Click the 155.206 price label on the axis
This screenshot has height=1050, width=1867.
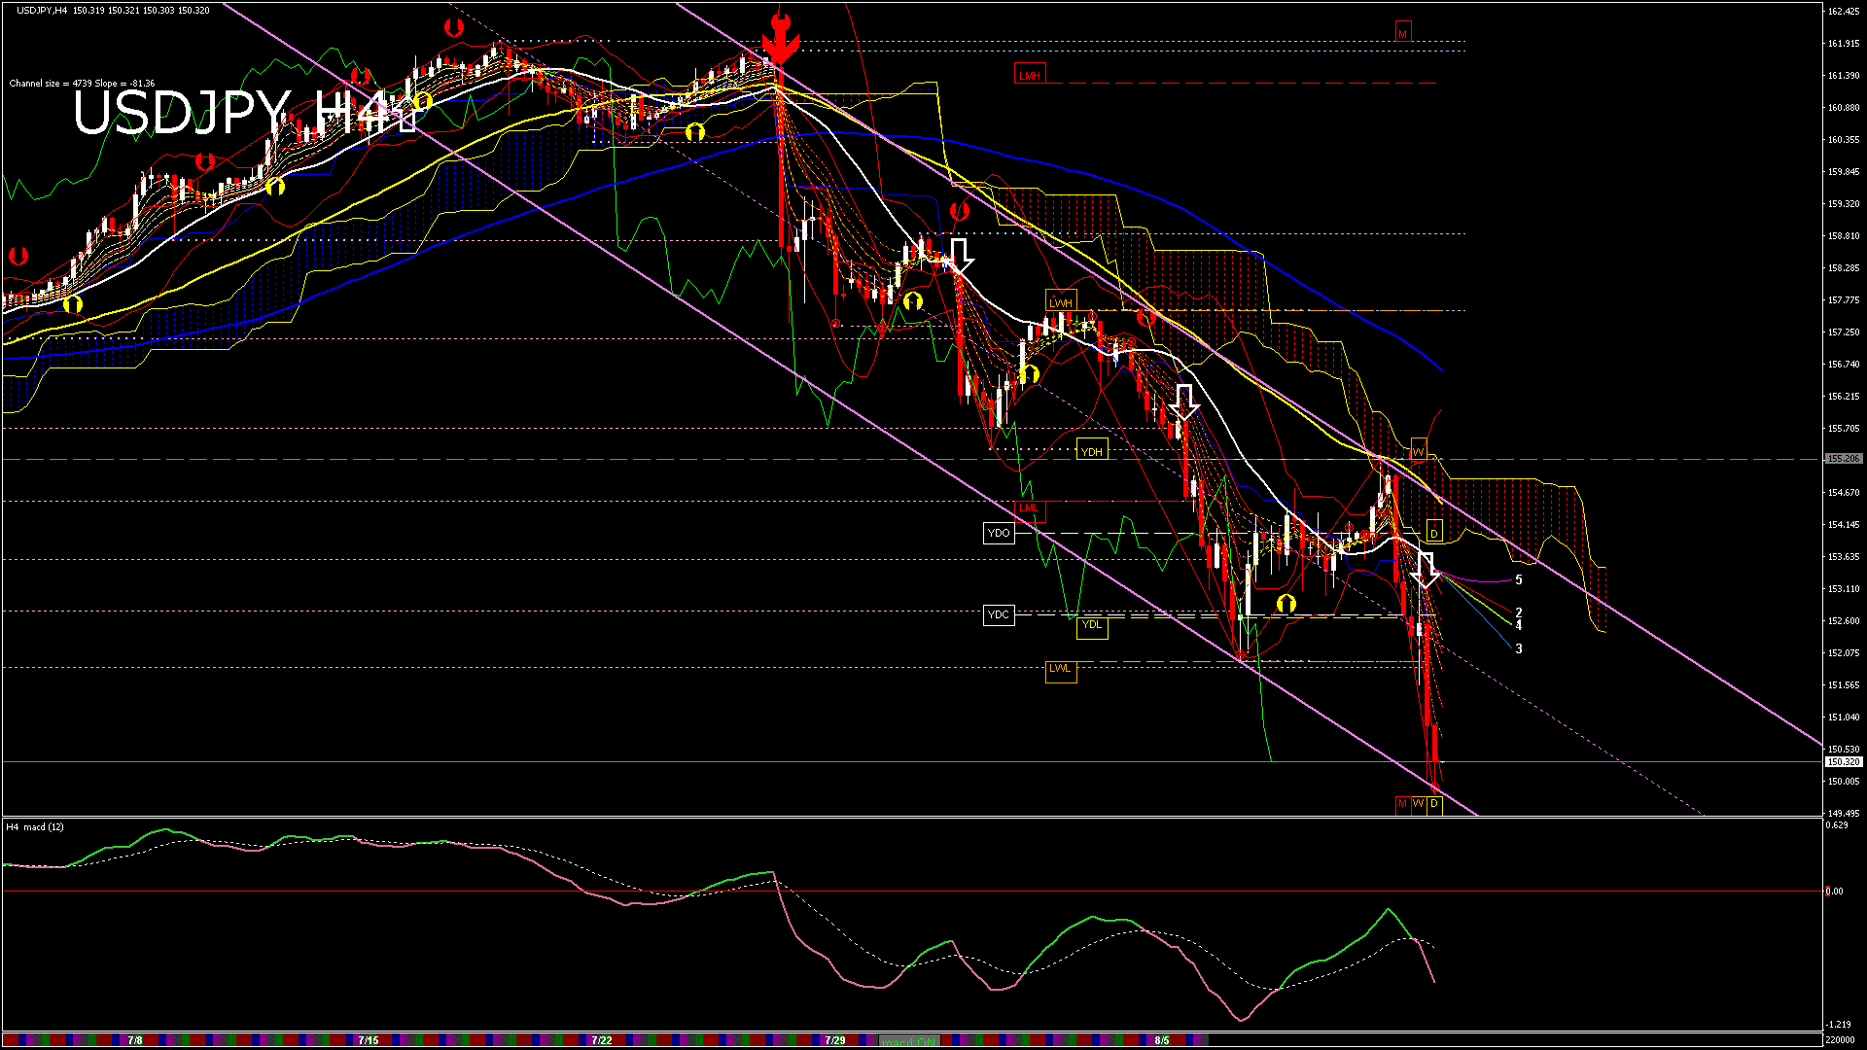coord(1843,459)
